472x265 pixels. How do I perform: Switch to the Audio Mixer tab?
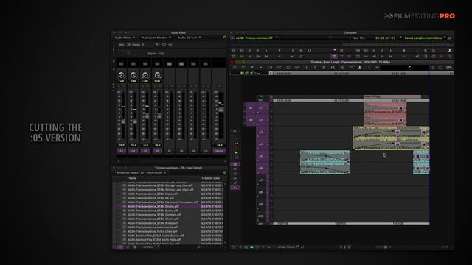(123, 38)
